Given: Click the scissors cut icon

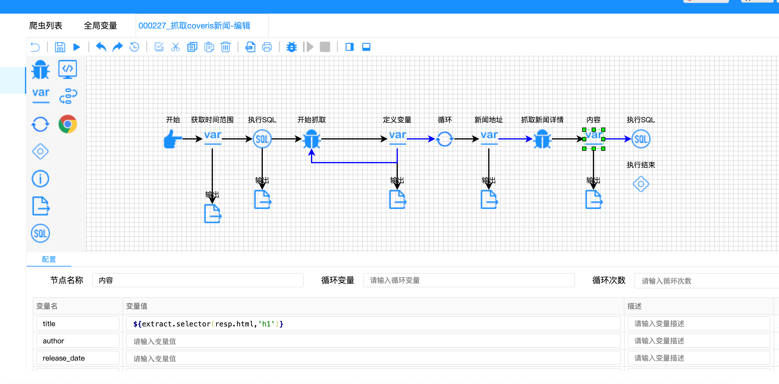Looking at the screenshot, I should [x=175, y=47].
